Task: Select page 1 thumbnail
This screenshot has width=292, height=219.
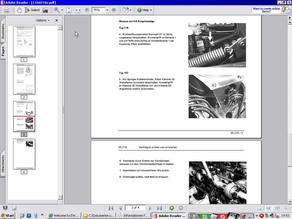Action: point(24,42)
